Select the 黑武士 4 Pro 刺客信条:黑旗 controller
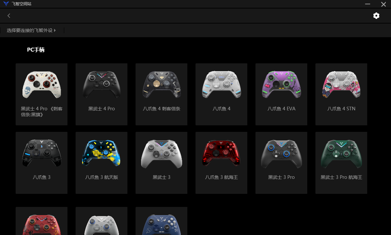Viewport: 391px width, 235px height. click(x=41, y=94)
